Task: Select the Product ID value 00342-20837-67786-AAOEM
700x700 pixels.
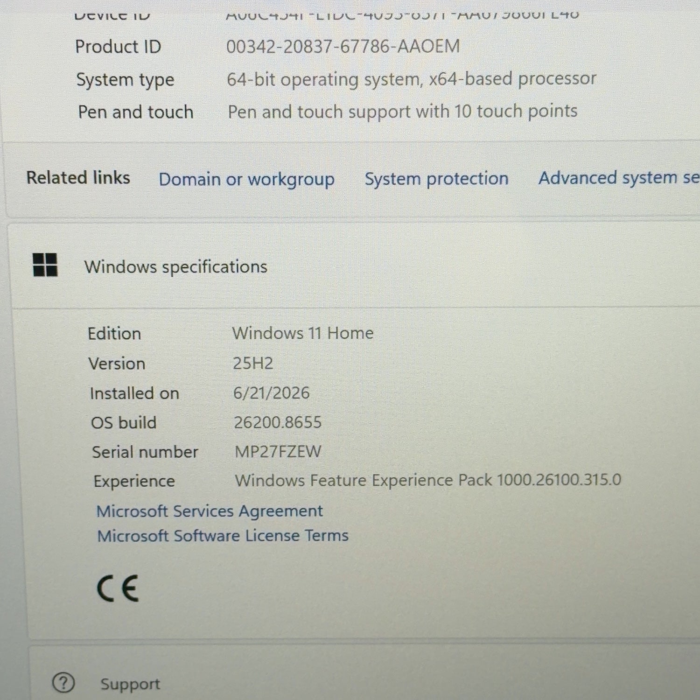Action: (343, 46)
